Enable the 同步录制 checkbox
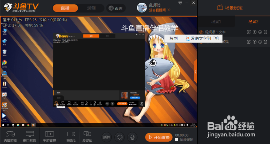 (176, 140)
